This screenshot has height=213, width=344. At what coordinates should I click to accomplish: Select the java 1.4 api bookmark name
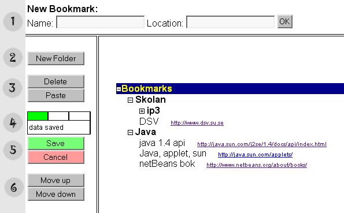click(162, 143)
